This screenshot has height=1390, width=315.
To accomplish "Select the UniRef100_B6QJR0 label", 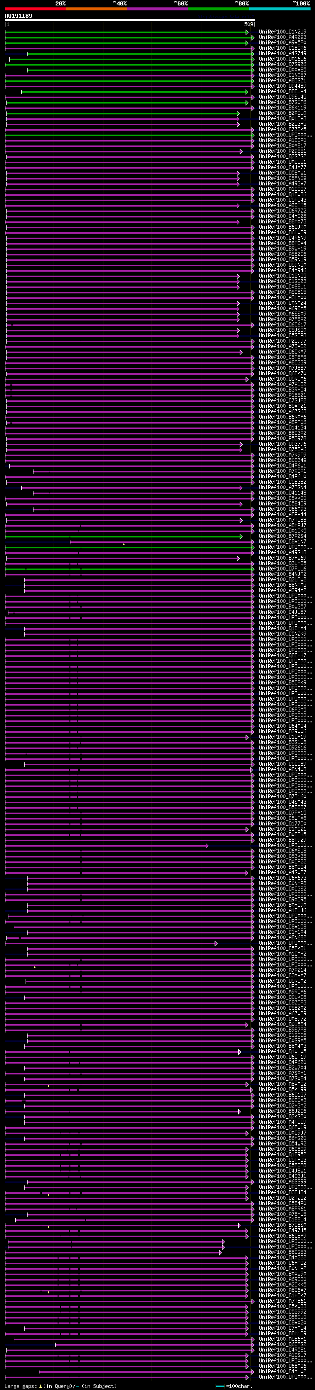I will pos(283,227).
